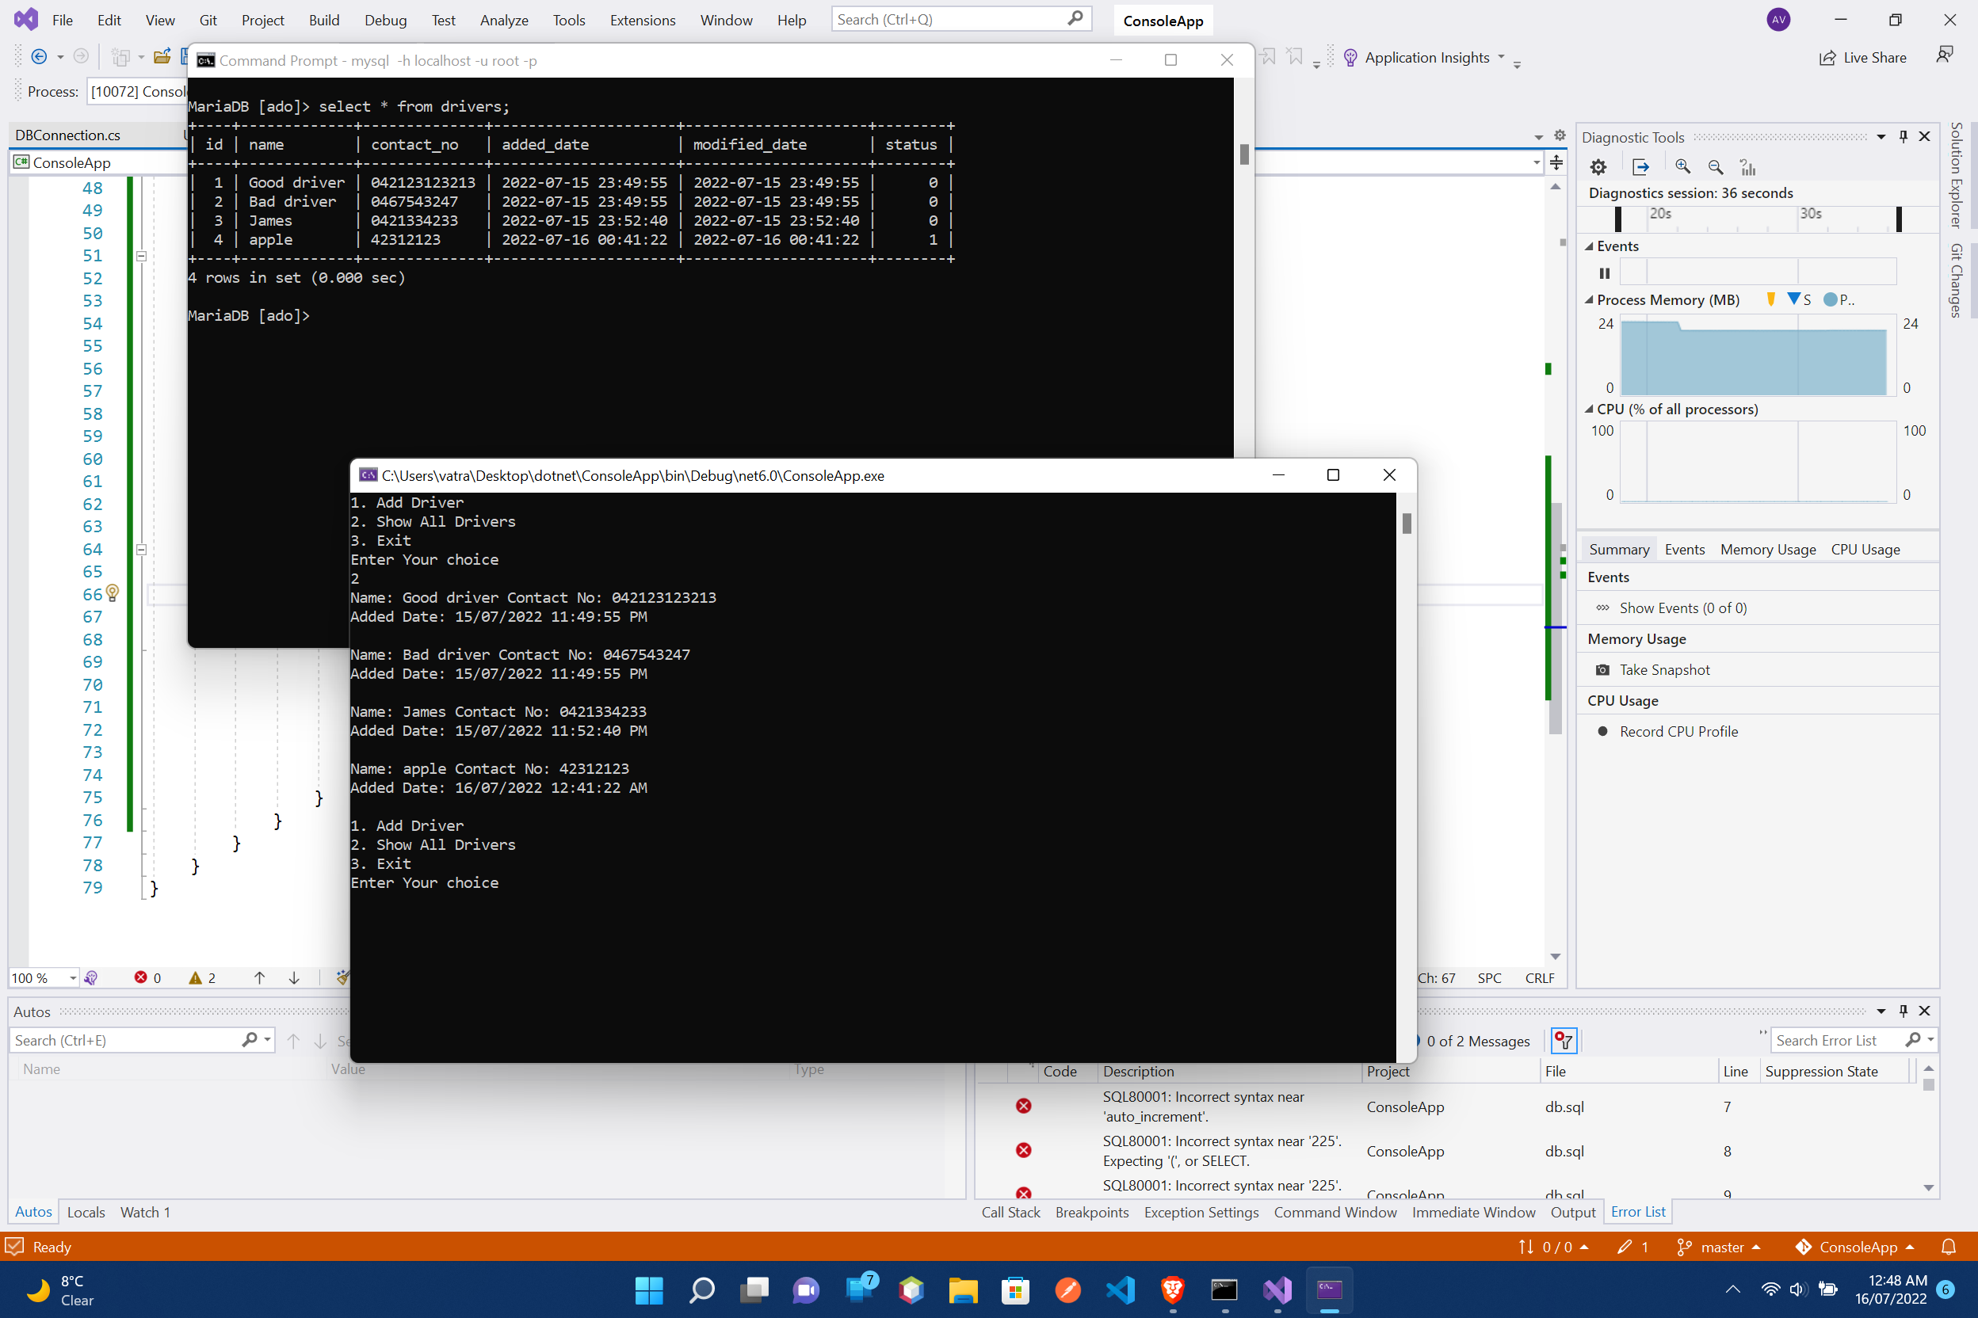Open the Git menu
Image resolution: width=1978 pixels, height=1318 pixels.
click(x=208, y=19)
